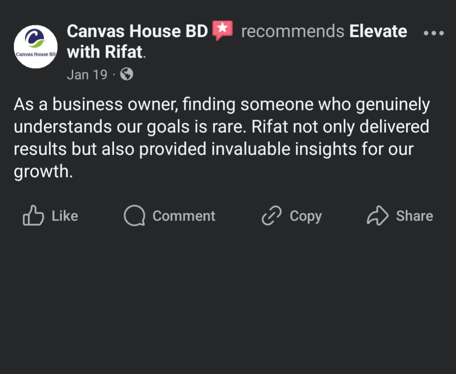456x374 pixels.
Task: Tap the red star recommendation badge
Action: (x=222, y=30)
